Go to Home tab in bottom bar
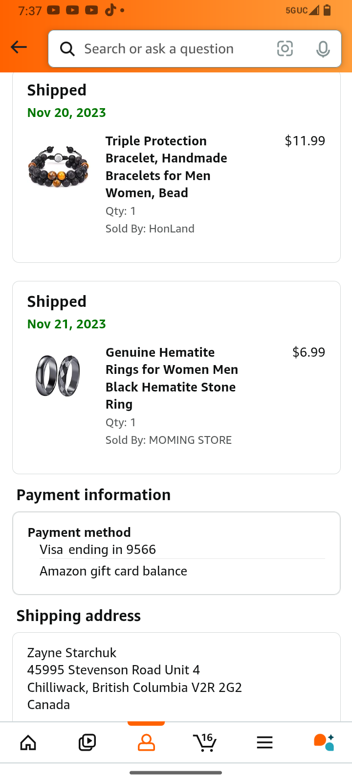 tap(28, 742)
